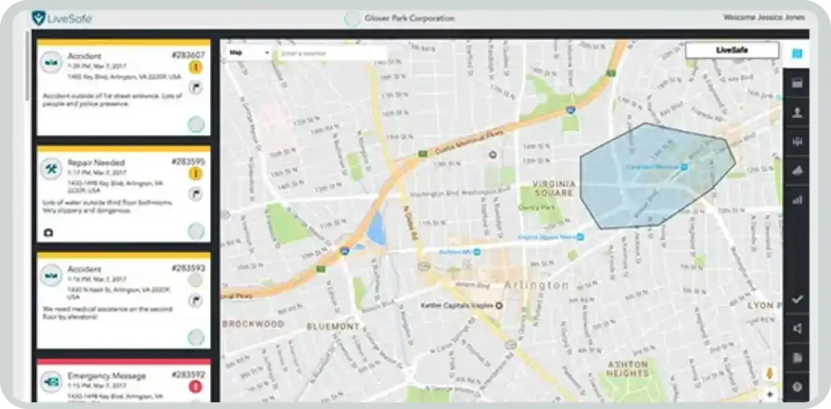The width and height of the screenshot is (831, 409).
Task: Click the flag icon on Accident #283607
Action: 195,86
